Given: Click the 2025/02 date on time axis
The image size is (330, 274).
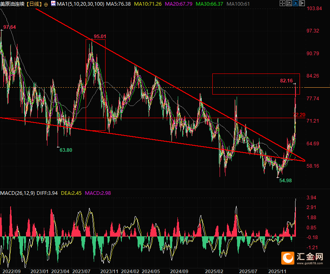Looking at the screenshot, I should [214, 271].
